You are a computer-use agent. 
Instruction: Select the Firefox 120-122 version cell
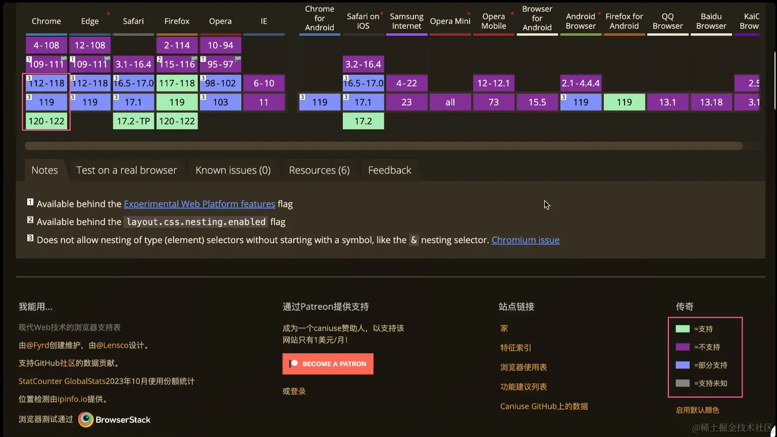click(177, 121)
